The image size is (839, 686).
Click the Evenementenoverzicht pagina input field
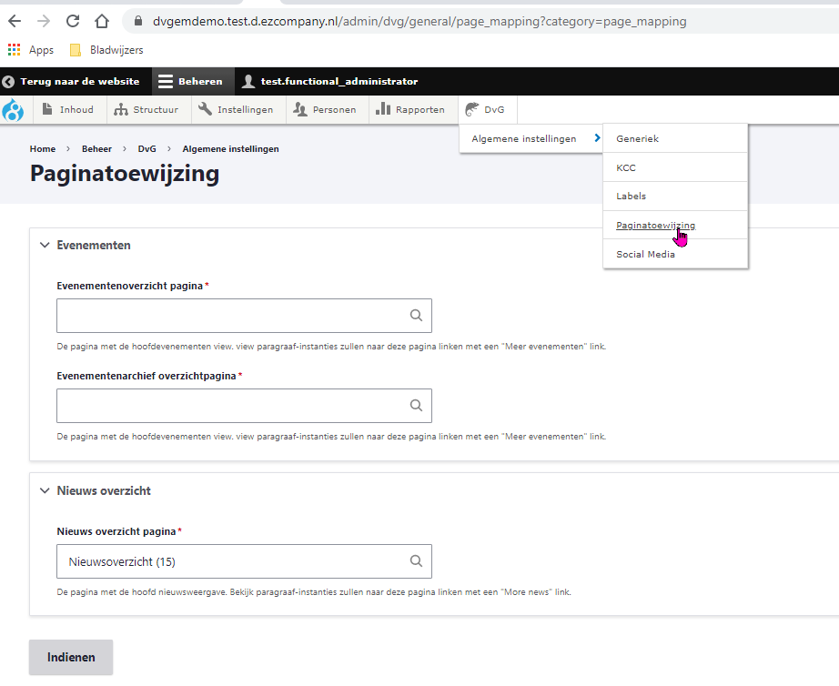(227, 316)
